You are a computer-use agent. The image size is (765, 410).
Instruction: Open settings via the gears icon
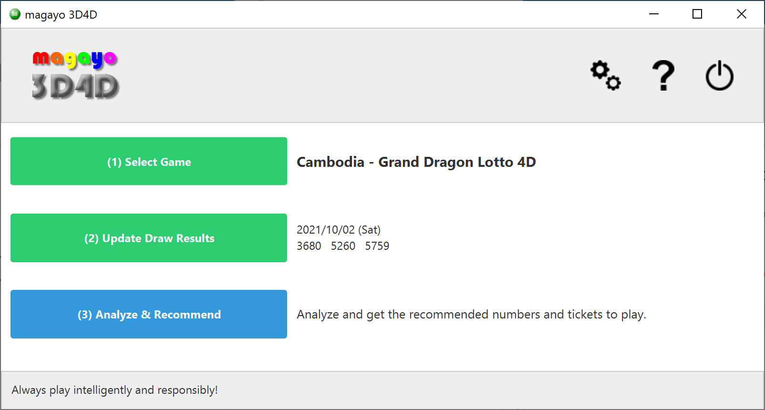pos(606,75)
